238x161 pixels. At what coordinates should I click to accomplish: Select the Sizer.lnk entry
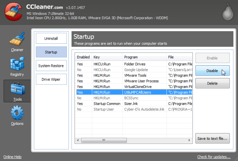134,104
